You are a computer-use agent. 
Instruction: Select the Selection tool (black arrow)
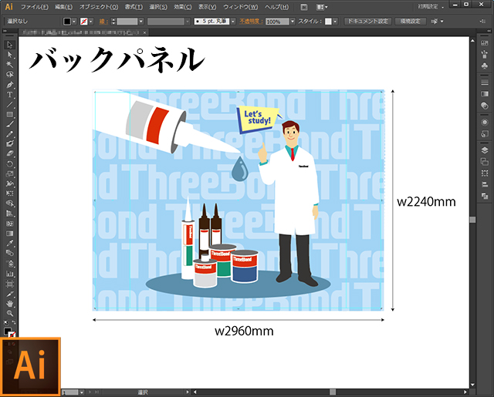pos(9,45)
